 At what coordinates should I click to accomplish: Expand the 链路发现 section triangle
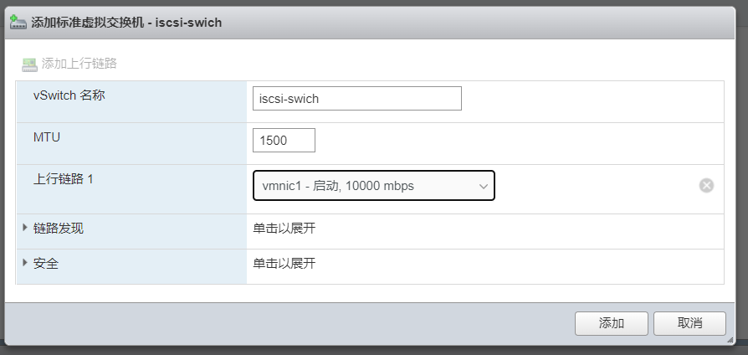coord(25,228)
